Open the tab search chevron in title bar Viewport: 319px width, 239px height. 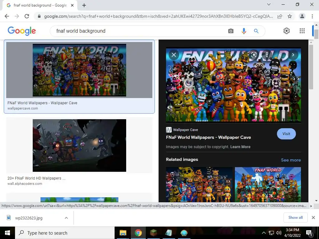[269, 4]
